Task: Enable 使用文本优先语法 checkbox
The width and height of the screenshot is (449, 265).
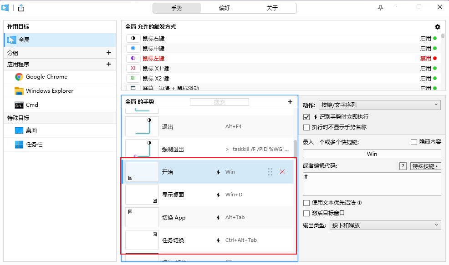Action: click(306, 203)
